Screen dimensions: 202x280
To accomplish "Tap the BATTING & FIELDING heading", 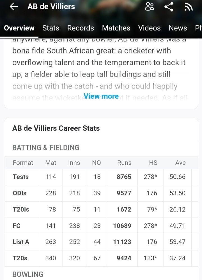I will (x=46, y=148).
